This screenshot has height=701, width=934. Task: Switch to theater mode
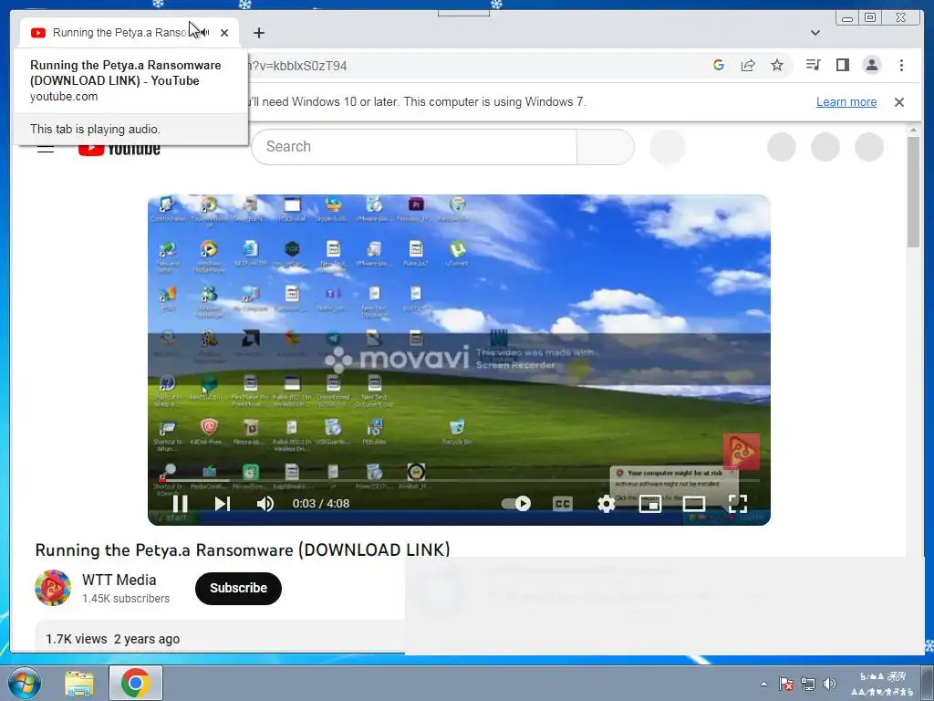(694, 504)
